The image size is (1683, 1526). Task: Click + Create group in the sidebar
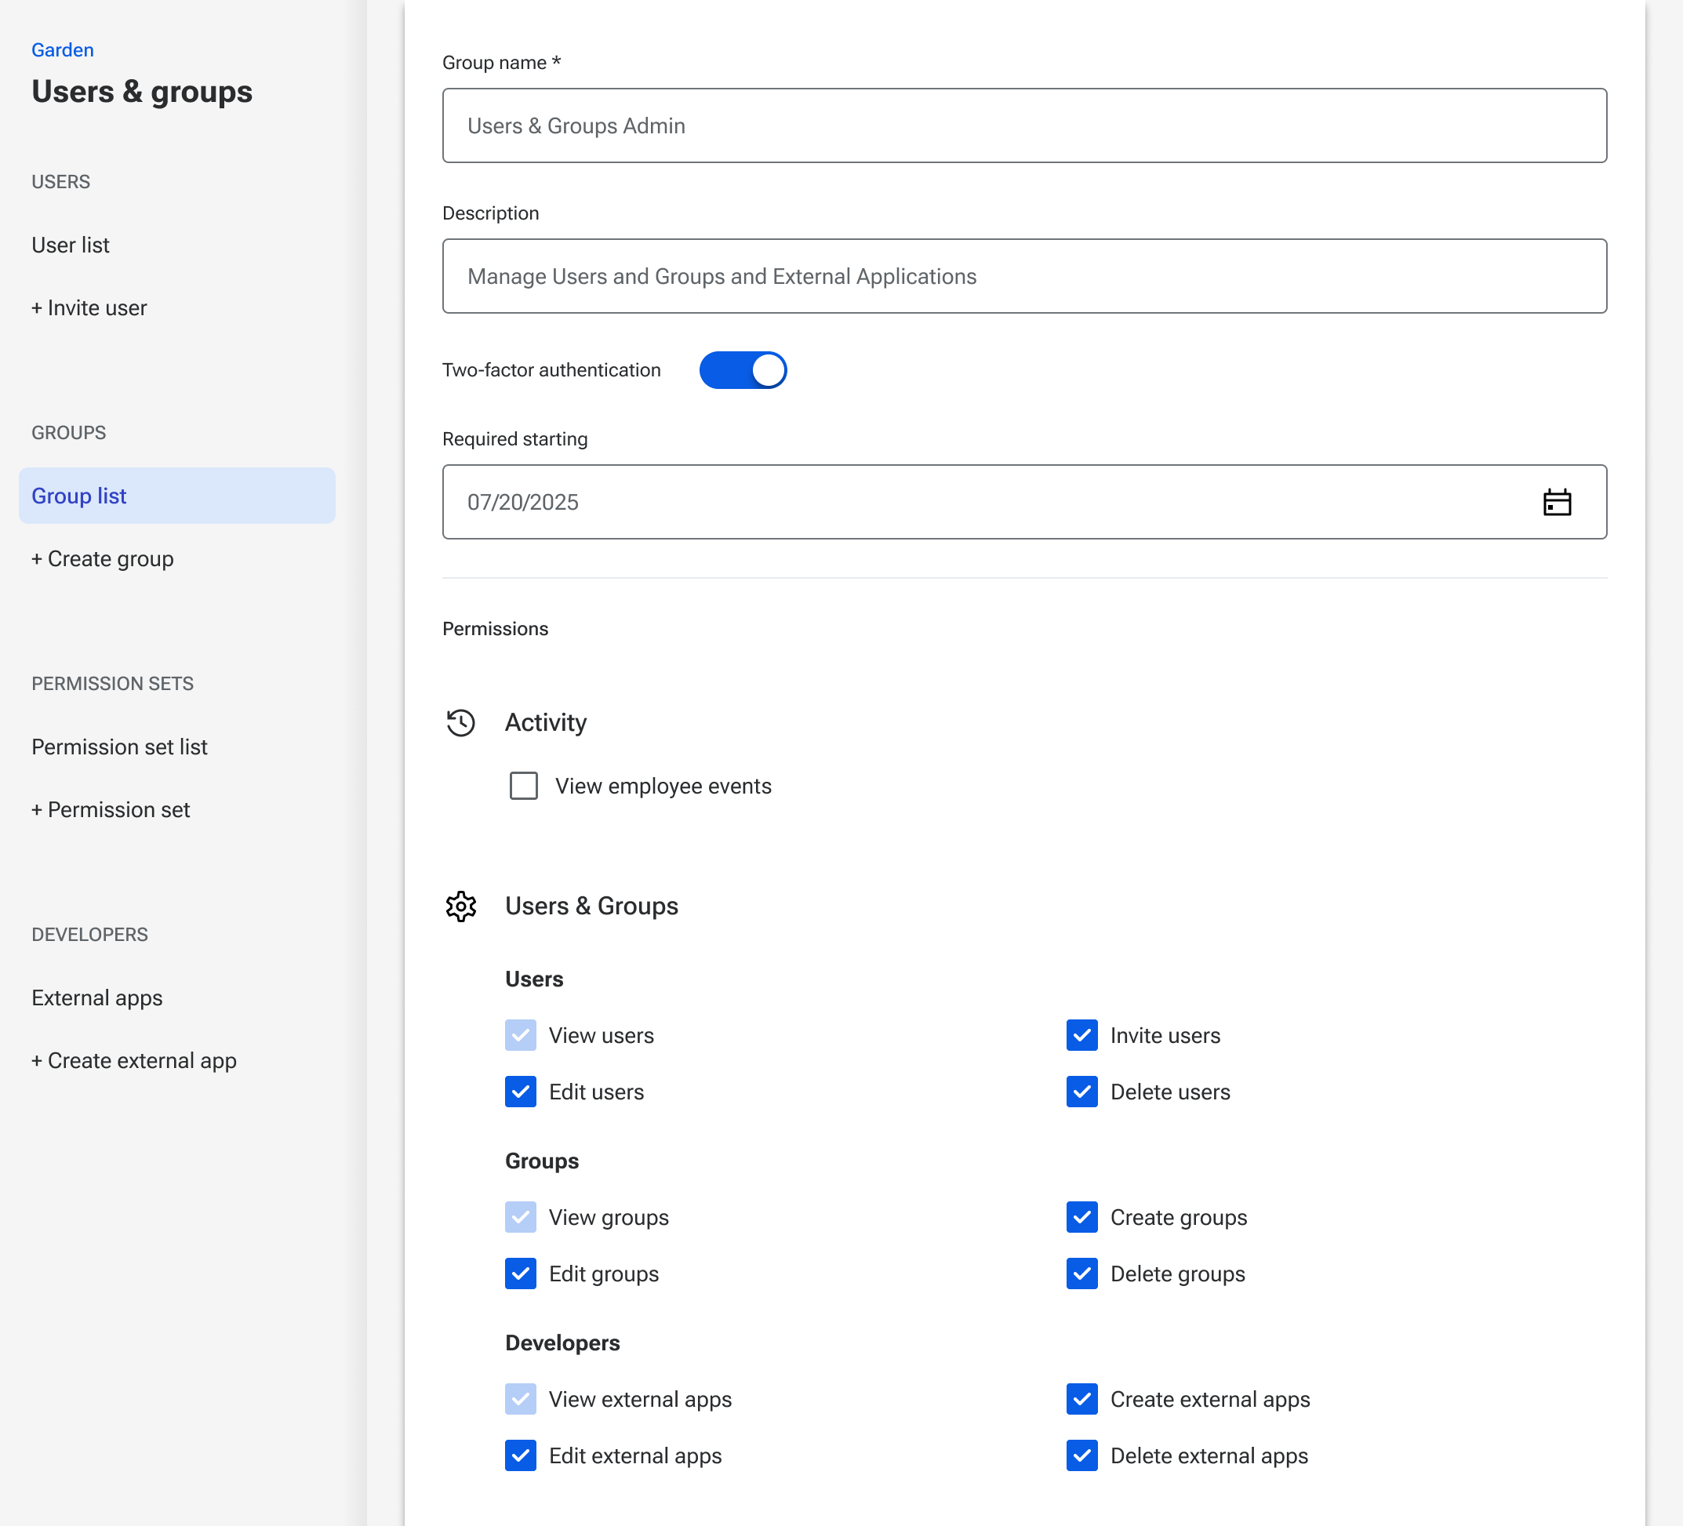click(x=102, y=558)
